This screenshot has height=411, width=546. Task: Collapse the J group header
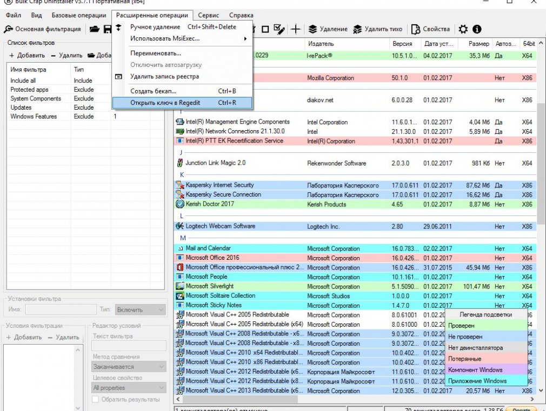[181, 152]
